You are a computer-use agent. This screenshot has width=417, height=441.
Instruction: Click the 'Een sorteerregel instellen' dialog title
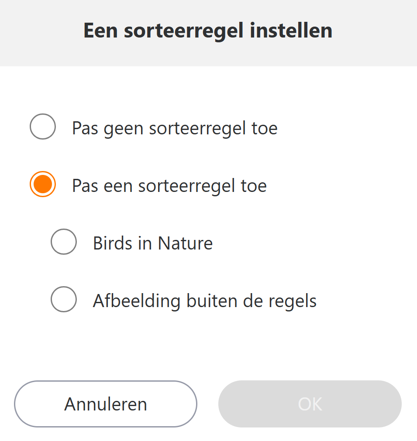[208, 31]
